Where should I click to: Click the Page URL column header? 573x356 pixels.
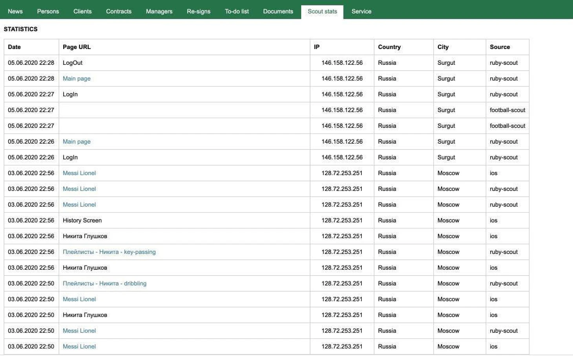coord(77,47)
